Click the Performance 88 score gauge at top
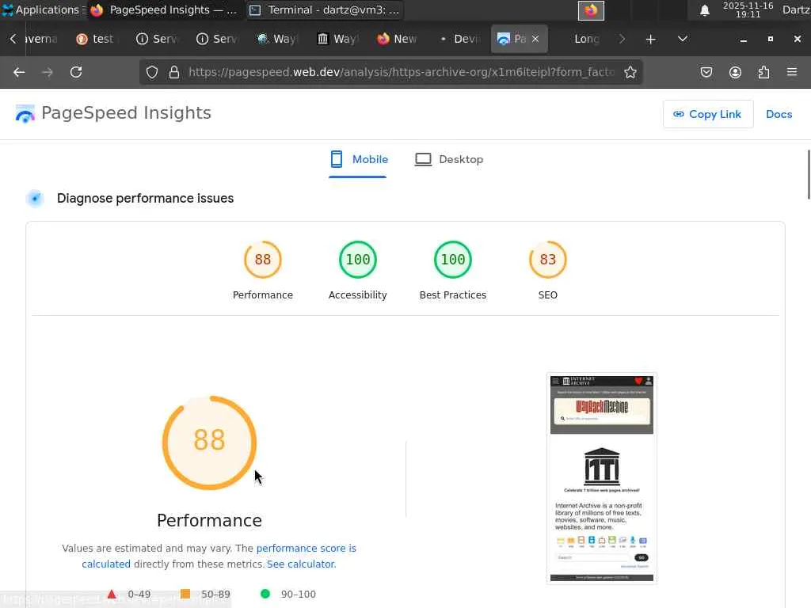The image size is (811, 608). coord(263,260)
